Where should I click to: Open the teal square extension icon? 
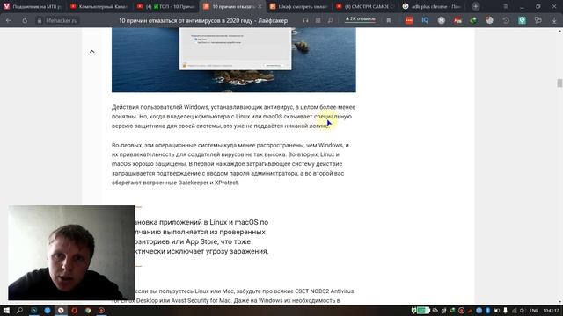click(x=522, y=21)
